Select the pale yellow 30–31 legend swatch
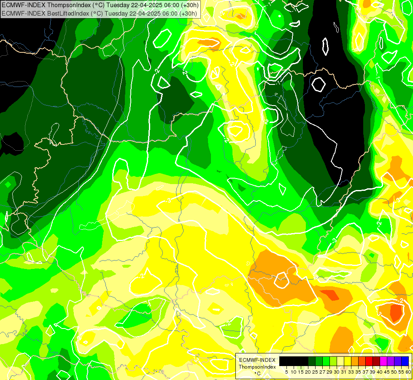 click(340, 361)
